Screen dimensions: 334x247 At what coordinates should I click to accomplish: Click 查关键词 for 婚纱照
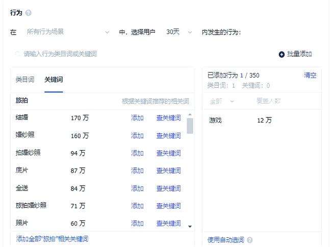tap(168, 136)
